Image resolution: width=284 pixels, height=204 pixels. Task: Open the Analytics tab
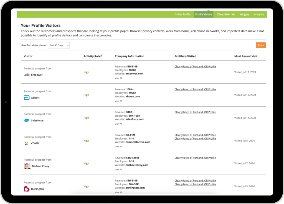coord(259,14)
